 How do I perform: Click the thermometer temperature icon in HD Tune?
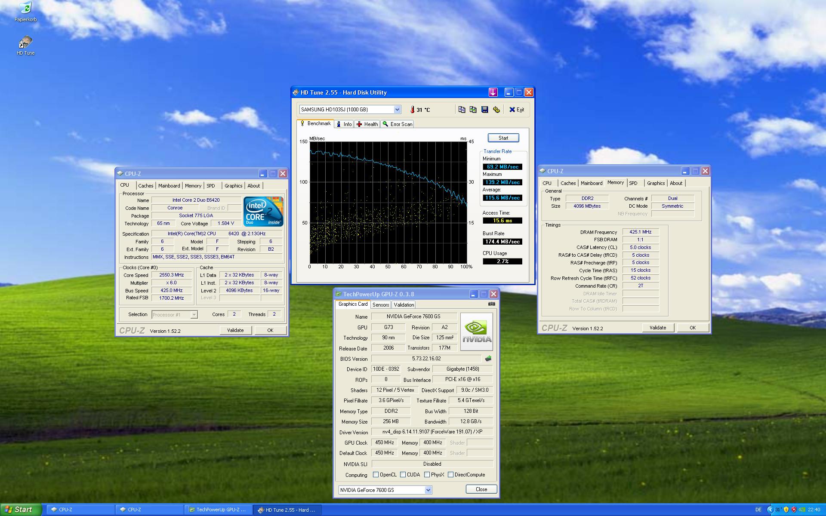[x=412, y=110]
